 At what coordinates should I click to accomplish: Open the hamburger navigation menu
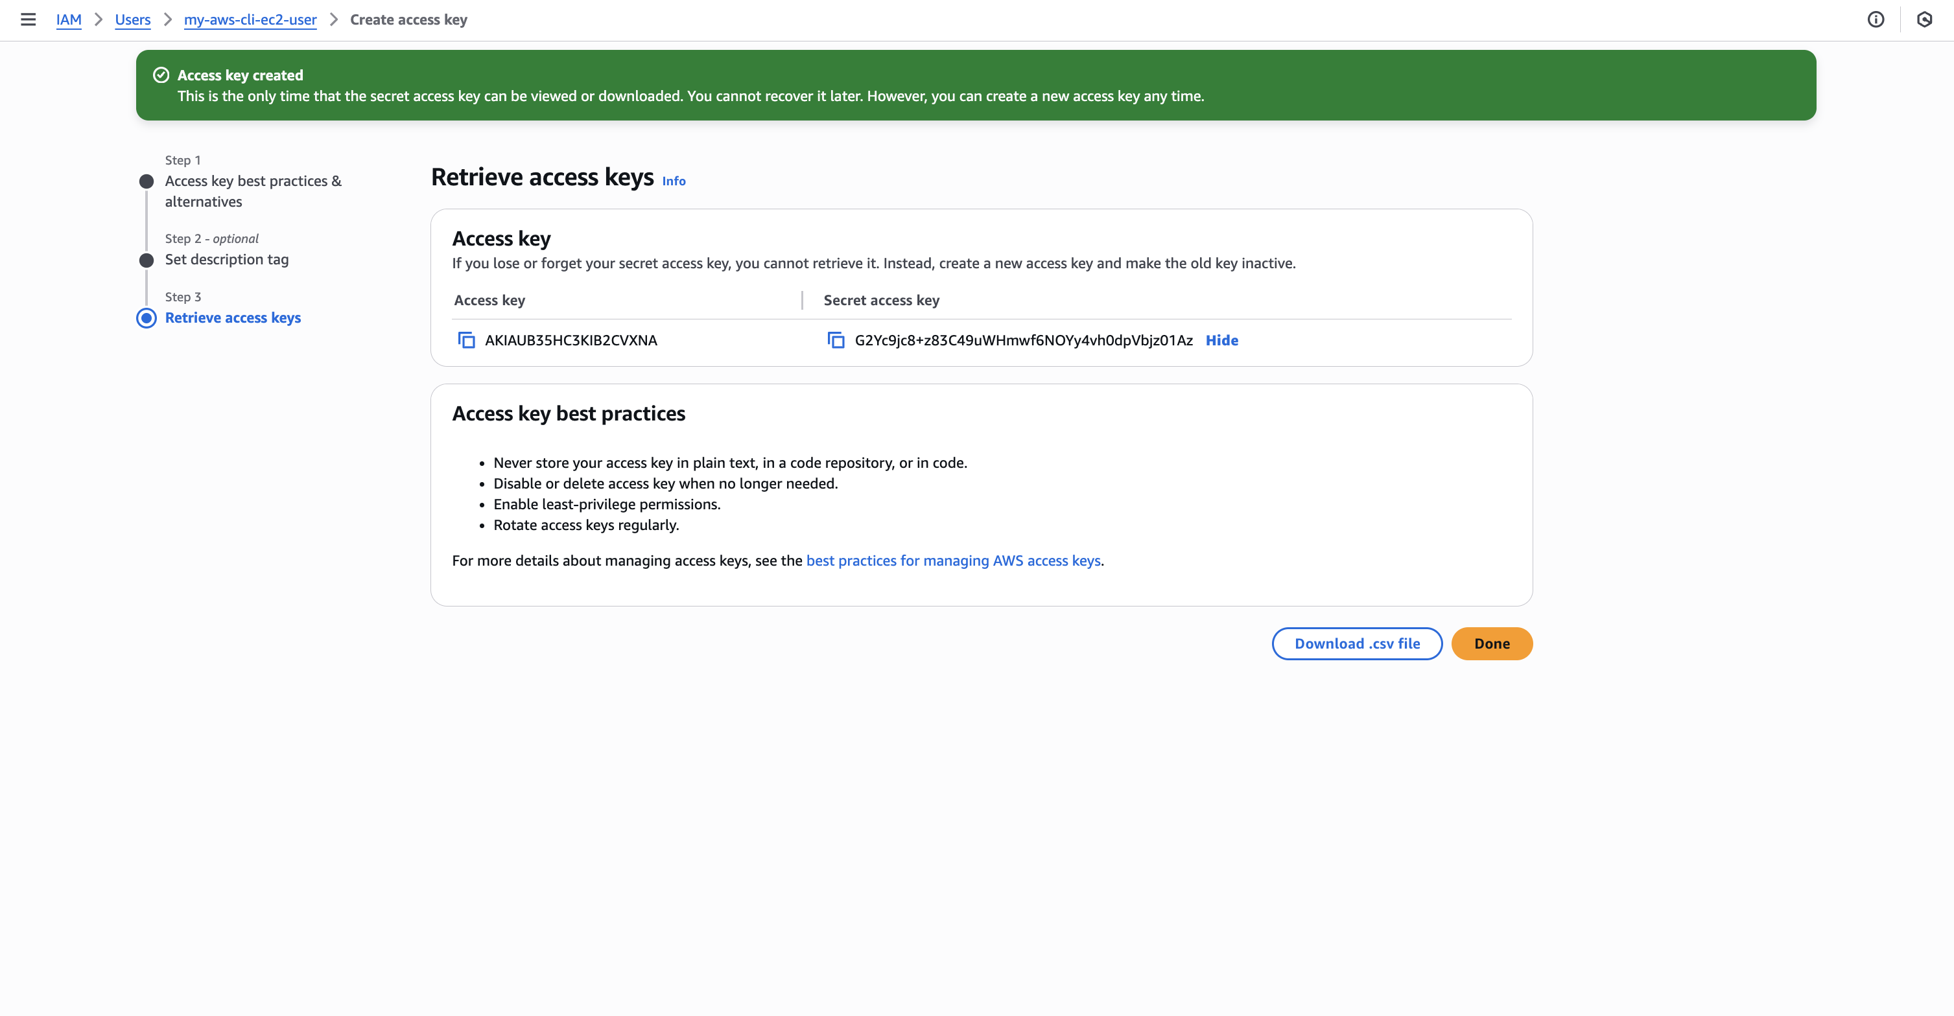[28, 19]
